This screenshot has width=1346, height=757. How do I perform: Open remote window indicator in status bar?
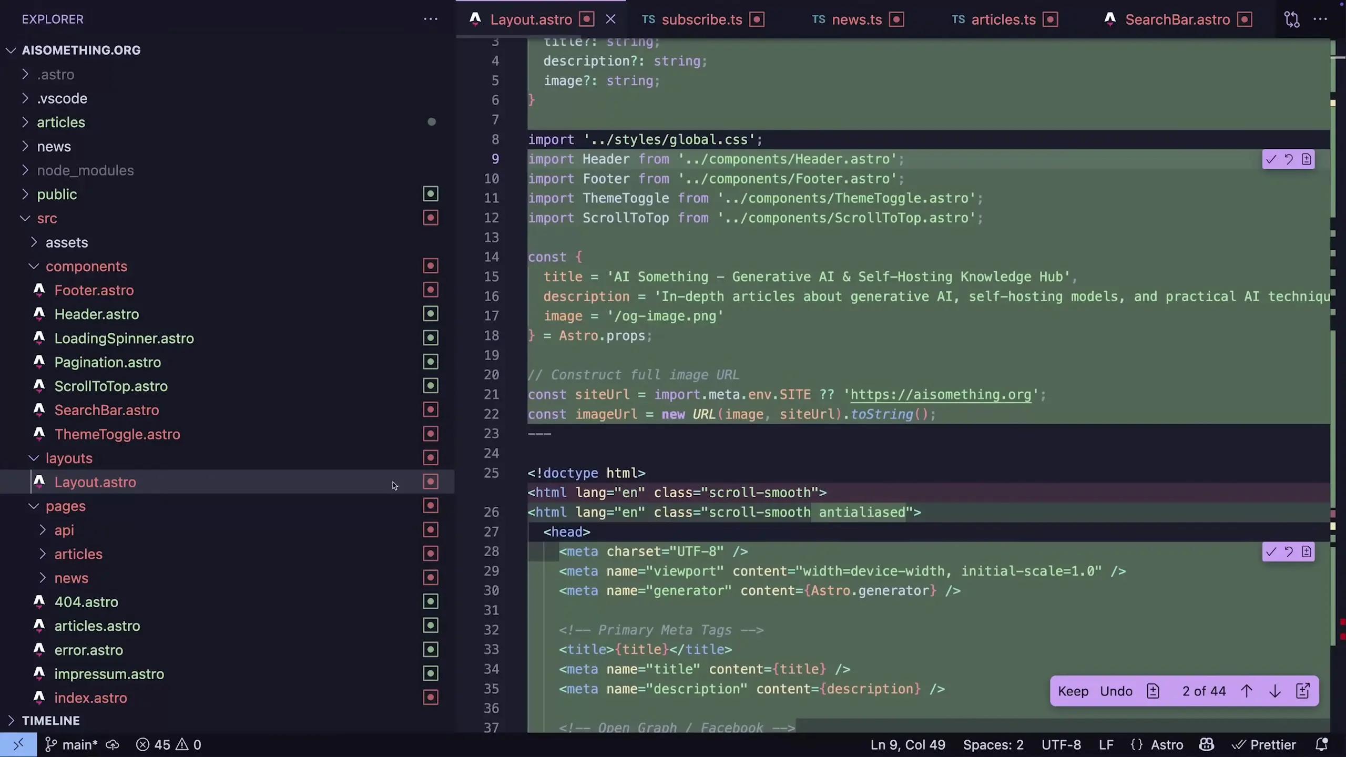[18, 745]
